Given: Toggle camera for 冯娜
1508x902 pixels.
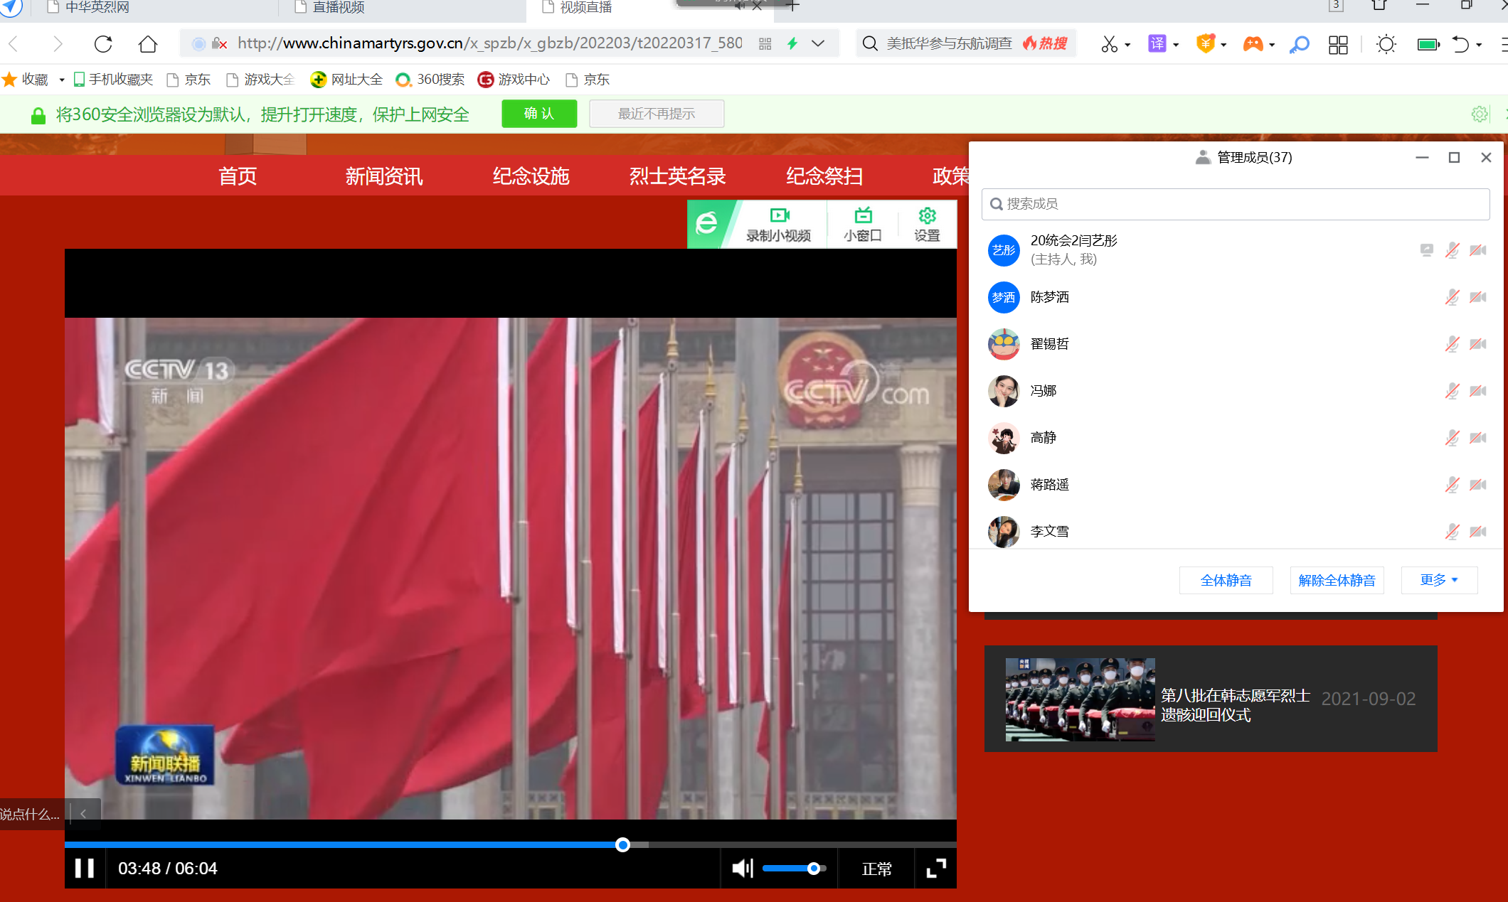Looking at the screenshot, I should [1478, 391].
